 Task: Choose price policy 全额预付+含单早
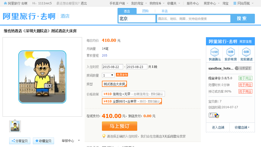click(132, 101)
